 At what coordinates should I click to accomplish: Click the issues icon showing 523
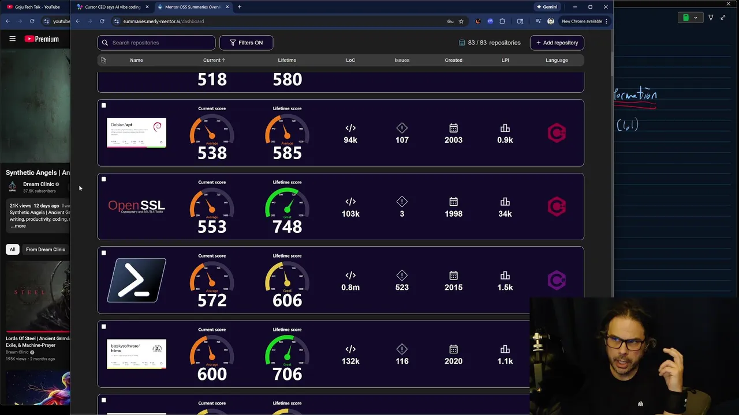402,276
